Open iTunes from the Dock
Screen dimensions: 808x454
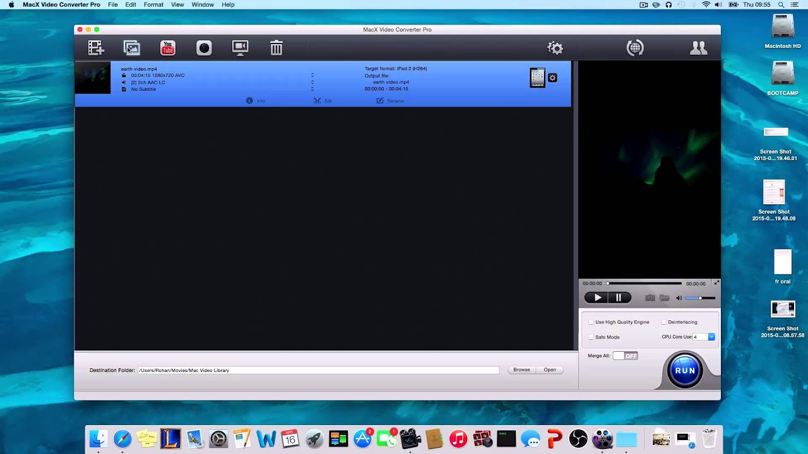tap(458, 438)
